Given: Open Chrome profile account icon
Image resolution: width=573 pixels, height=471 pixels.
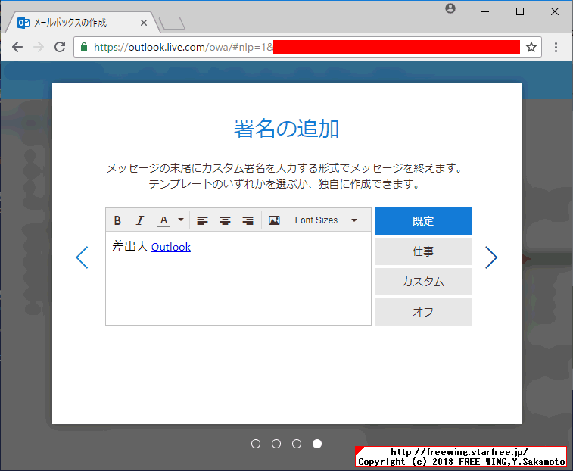Looking at the screenshot, I should point(450,8).
